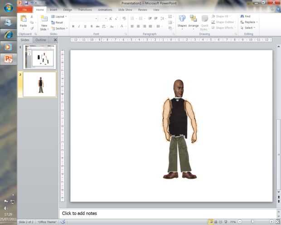
Task: Click the Windows Start orb
Action: point(8,7)
